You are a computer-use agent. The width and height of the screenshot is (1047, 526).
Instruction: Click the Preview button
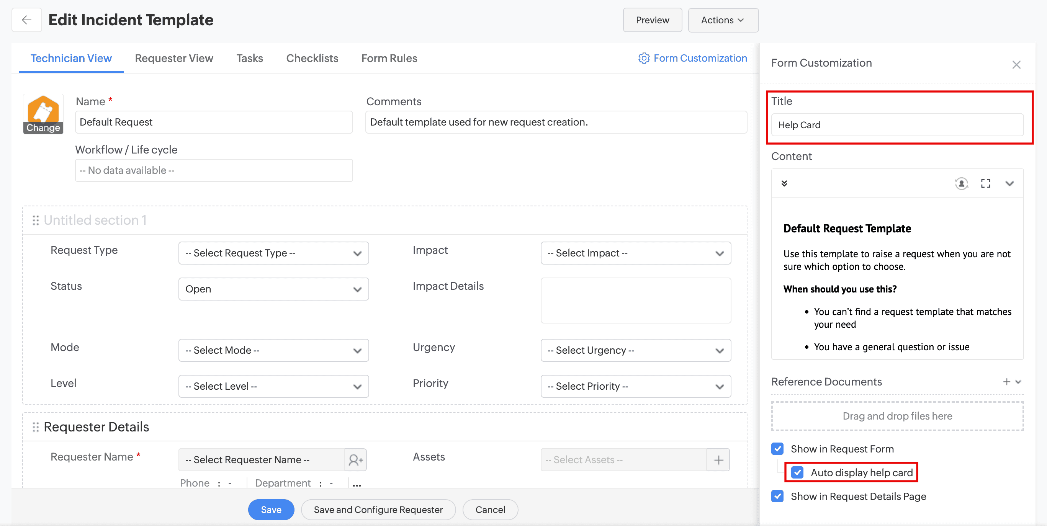[652, 20]
